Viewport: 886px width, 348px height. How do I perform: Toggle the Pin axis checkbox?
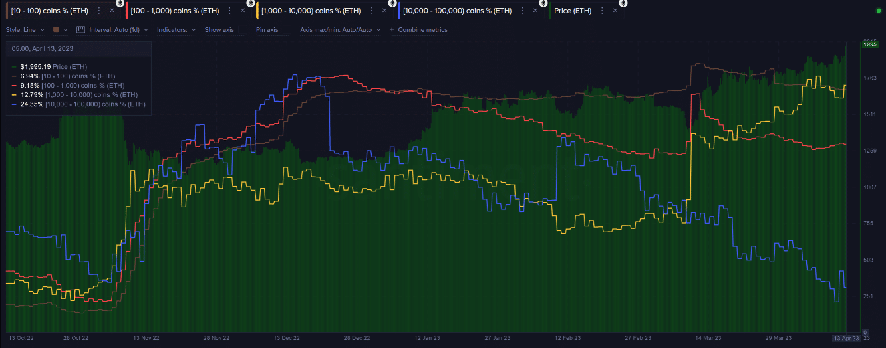click(267, 30)
